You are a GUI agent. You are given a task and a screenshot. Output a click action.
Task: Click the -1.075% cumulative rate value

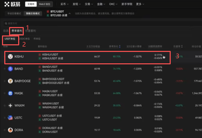click(x=137, y=81)
